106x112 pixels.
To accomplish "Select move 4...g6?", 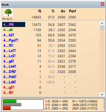I will point(9,61).
